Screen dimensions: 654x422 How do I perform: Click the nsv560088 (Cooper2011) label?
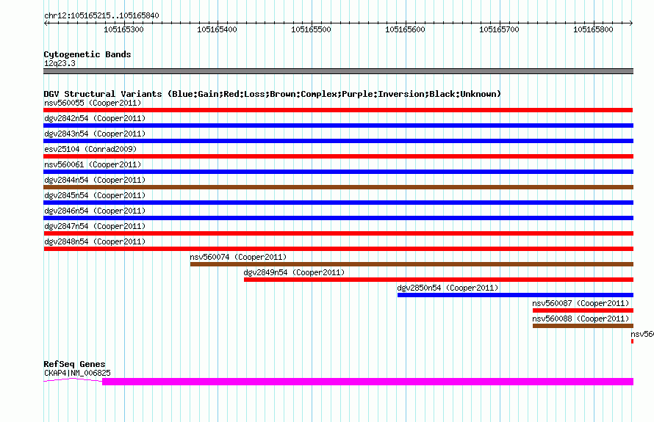[581, 319]
